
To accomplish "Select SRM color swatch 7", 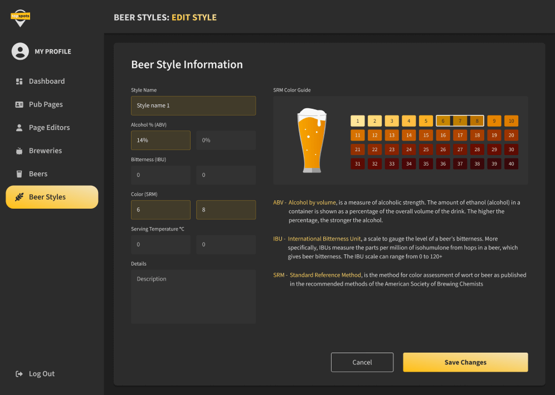I will tap(460, 121).
